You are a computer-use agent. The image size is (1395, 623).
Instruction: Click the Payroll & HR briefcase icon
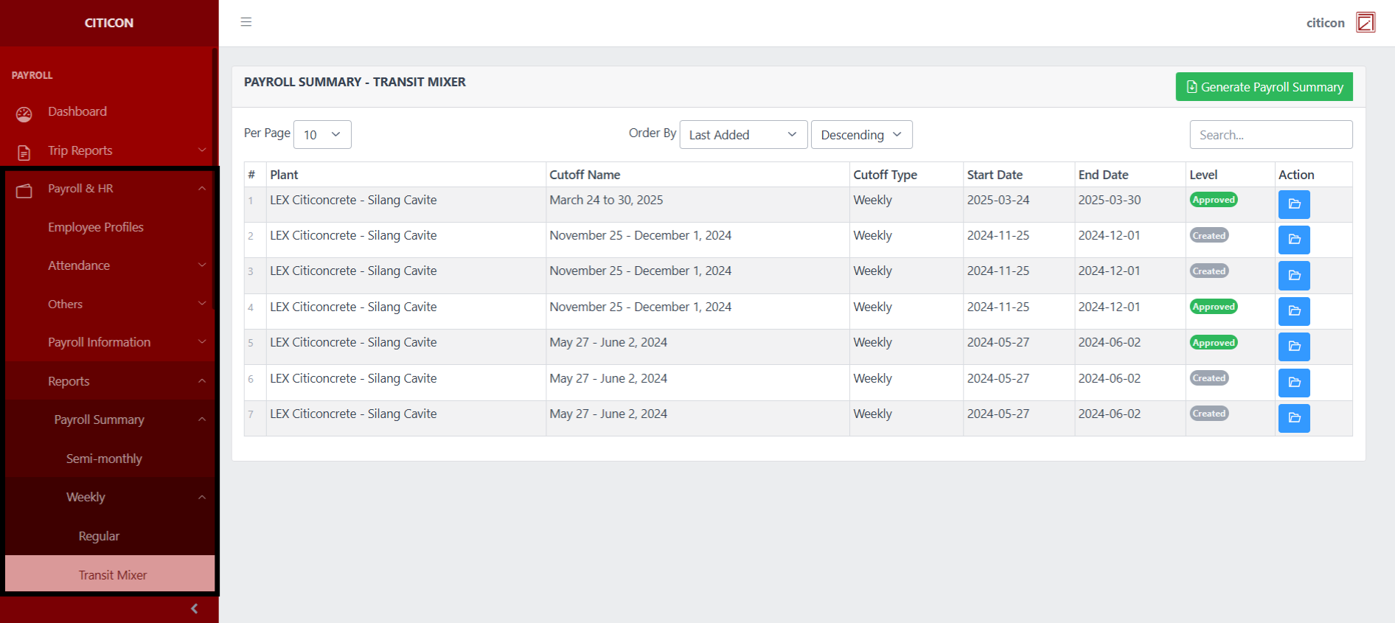tap(24, 190)
